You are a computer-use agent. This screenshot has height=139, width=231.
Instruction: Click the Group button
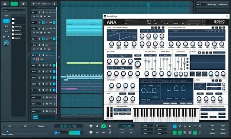click(44, 4)
